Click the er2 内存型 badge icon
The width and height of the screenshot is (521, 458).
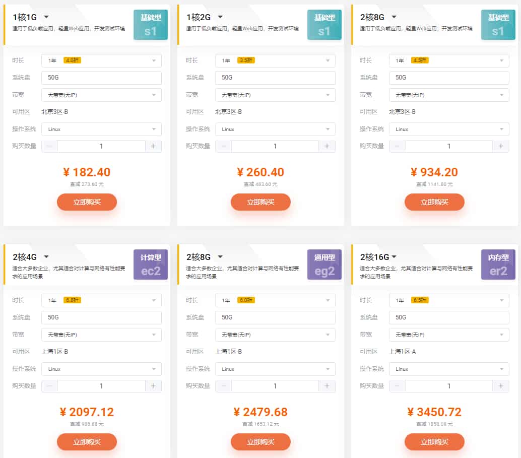[498, 265]
